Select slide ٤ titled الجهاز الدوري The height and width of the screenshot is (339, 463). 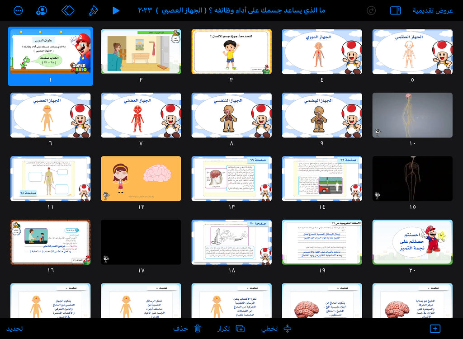[322, 52]
